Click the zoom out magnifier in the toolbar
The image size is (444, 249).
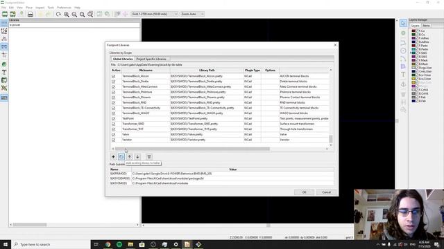tap(74, 14)
